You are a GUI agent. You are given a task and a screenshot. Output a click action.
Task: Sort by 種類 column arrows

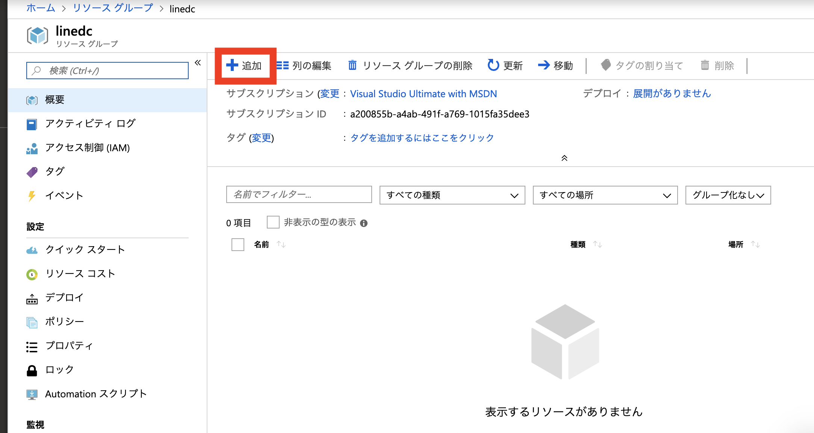pyautogui.click(x=598, y=245)
